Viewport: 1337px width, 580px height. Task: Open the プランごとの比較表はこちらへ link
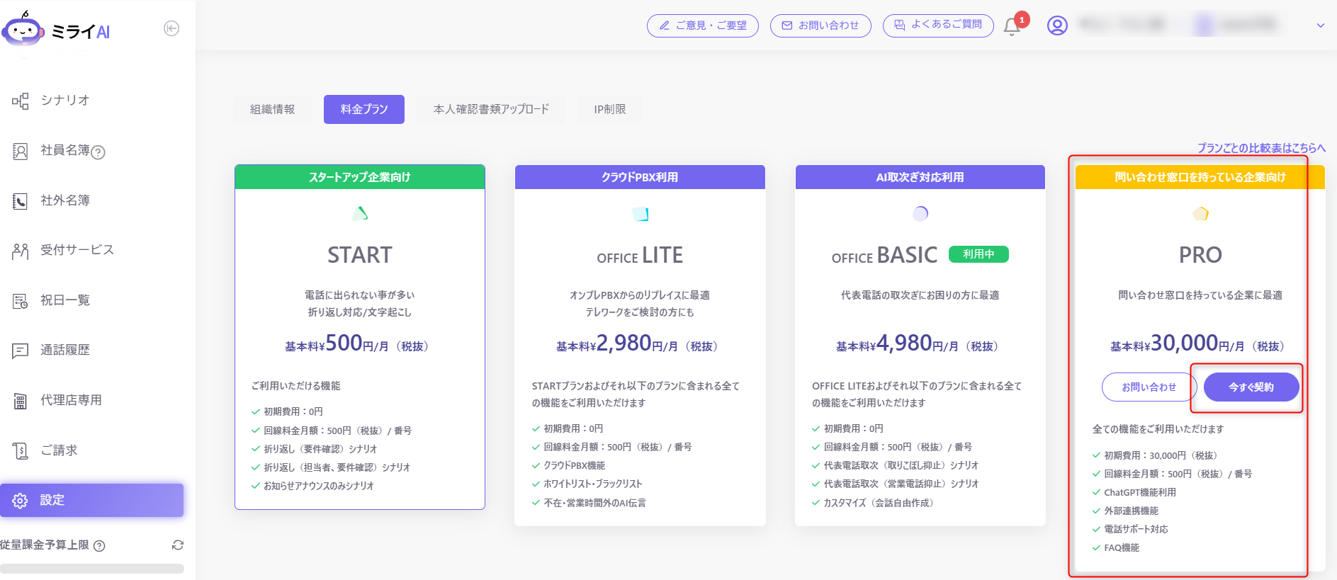(x=1261, y=148)
